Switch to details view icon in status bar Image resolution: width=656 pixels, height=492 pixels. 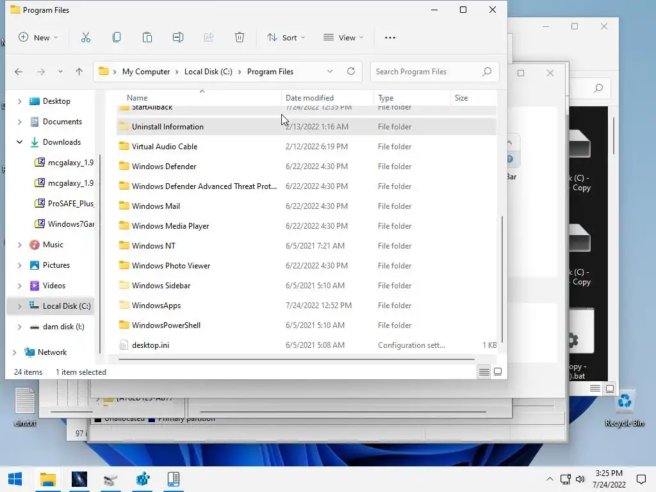point(484,372)
